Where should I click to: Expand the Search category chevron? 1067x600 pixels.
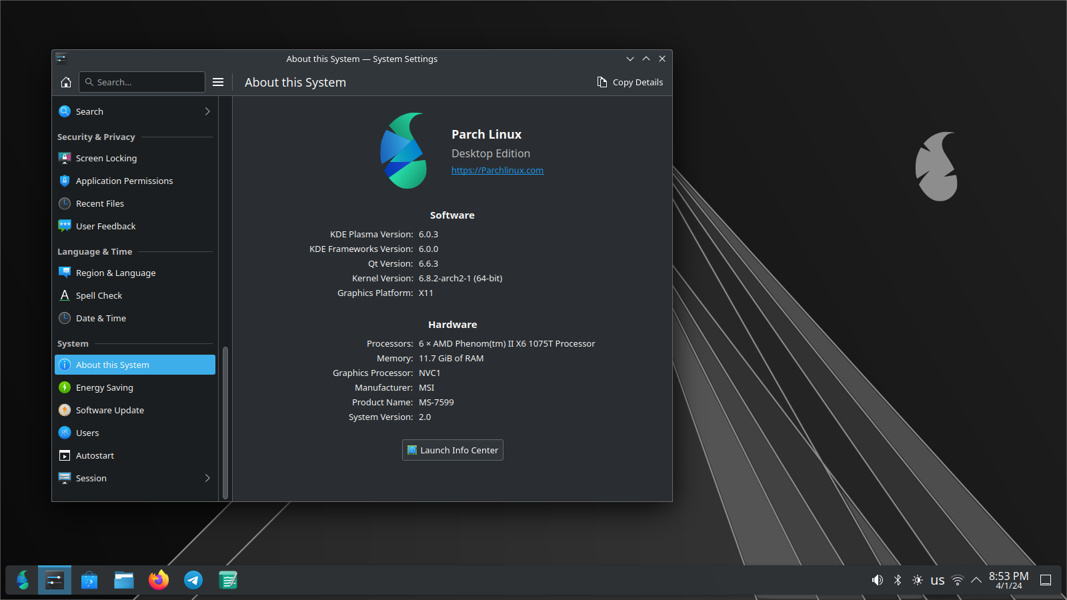tap(207, 111)
